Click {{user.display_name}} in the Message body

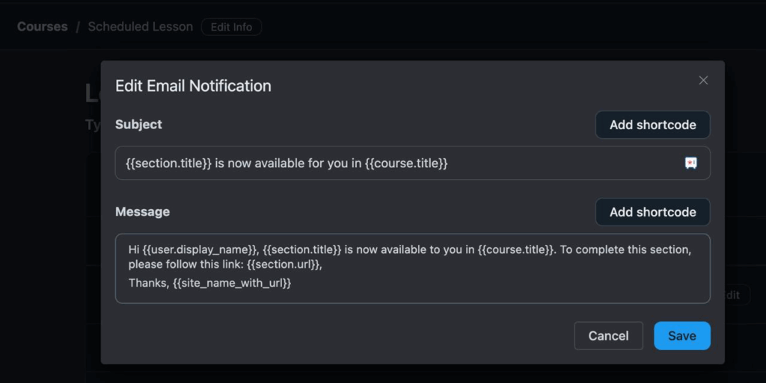point(200,249)
